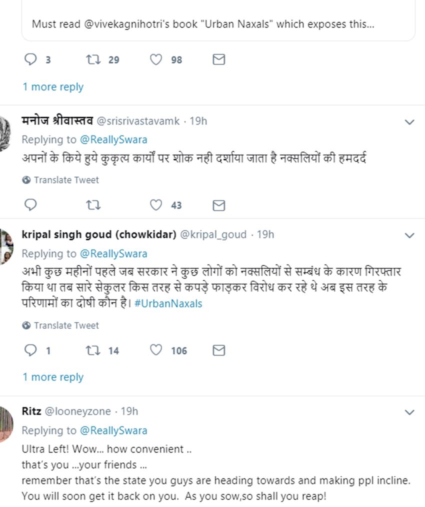Direct message kripal singh goud's tweet
425x507 pixels.
tap(218, 350)
